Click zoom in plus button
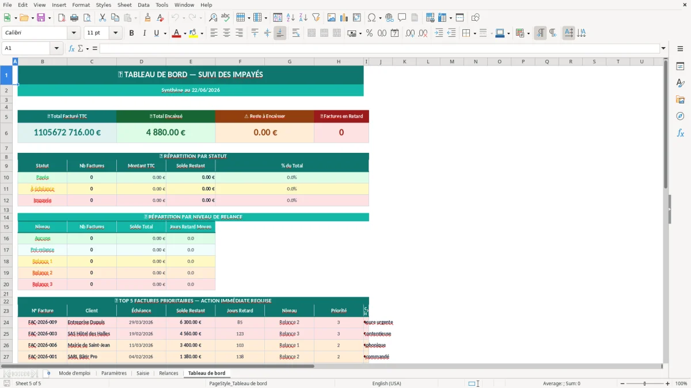This screenshot has width=691, height=388. tap(668, 383)
